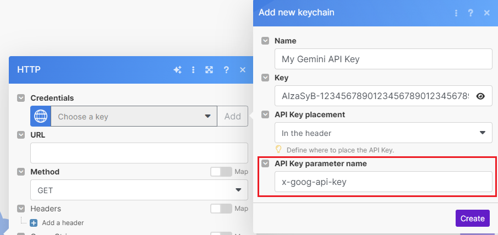The width and height of the screenshot is (498, 235).
Task: Open the 'Choose a key' dropdown
Action: [134, 117]
